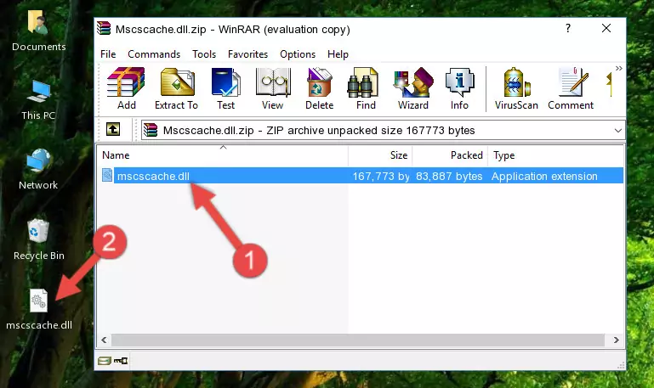Screen dimensions: 654x388
Task: Select the mscscache.dll desktop file
Action: click(39, 309)
